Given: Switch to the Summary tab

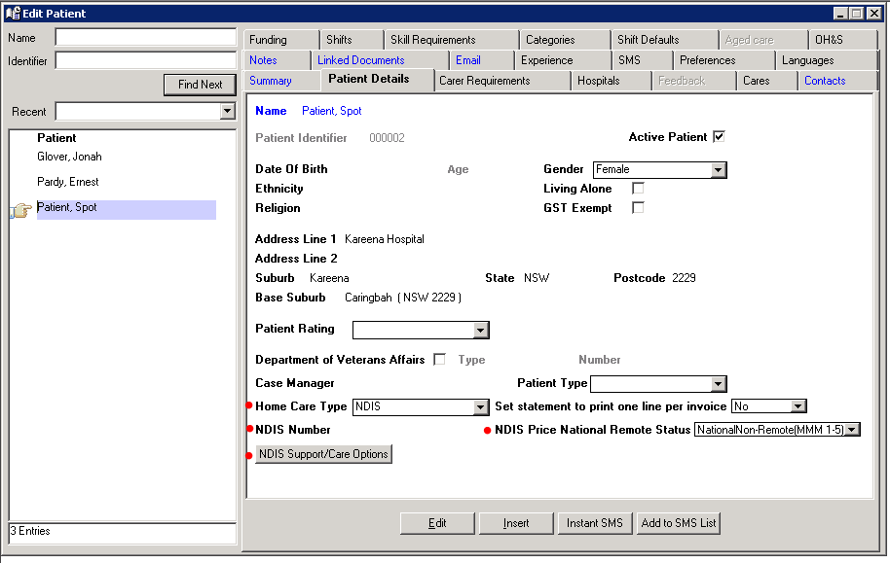Looking at the screenshot, I should 282,81.
